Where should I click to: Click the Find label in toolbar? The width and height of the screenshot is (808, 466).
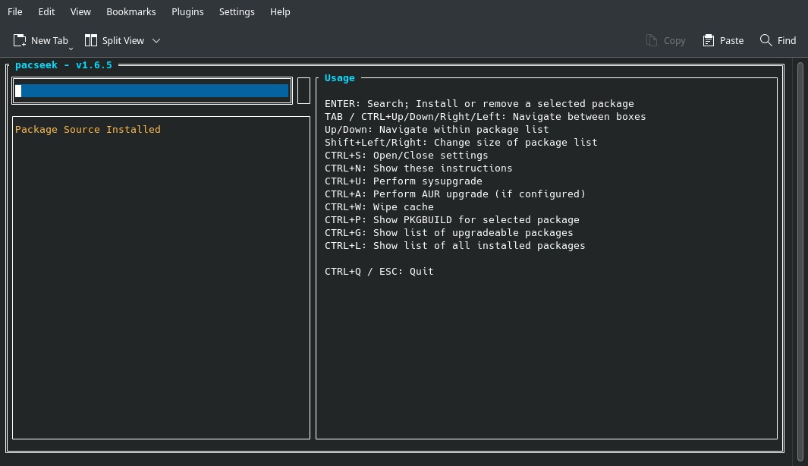787,40
